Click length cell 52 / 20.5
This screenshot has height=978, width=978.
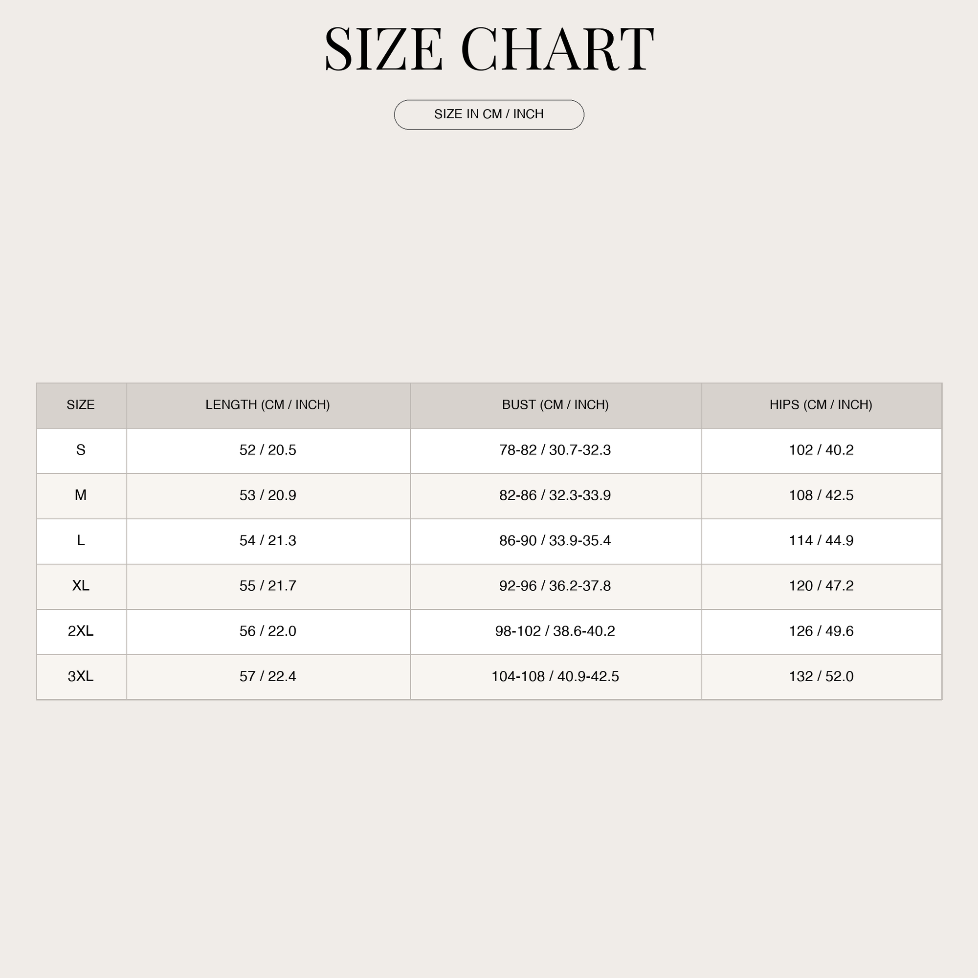(x=268, y=450)
